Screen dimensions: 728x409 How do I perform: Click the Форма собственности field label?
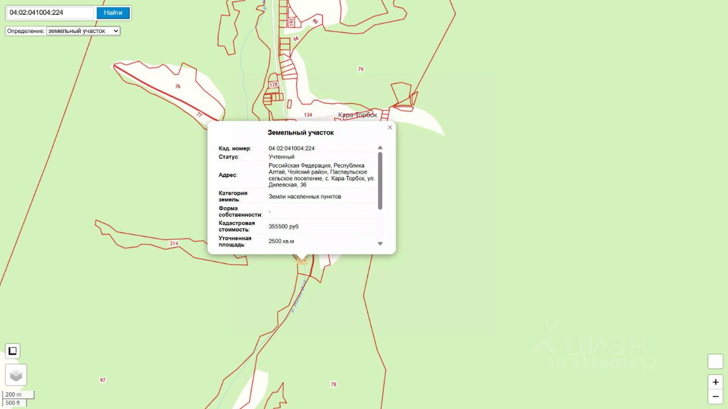pyautogui.click(x=241, y=211)
